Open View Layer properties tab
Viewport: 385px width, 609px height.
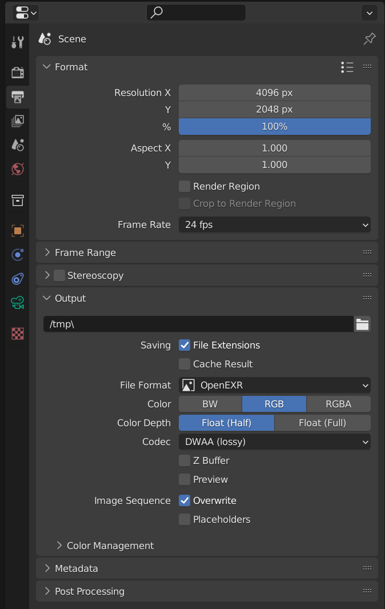tap(18, 121)
